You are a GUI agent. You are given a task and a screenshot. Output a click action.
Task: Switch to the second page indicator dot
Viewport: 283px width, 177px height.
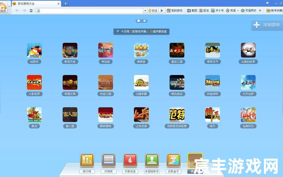tap(144, 21)
